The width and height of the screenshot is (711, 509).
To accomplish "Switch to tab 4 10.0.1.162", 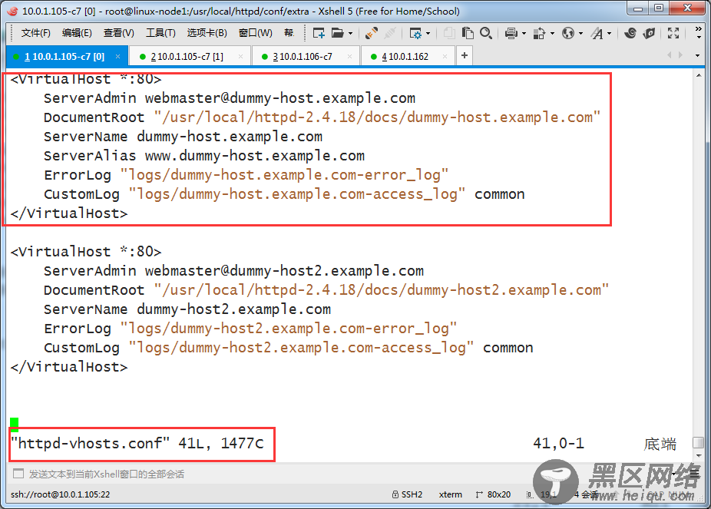I will [x=408, y=57].
